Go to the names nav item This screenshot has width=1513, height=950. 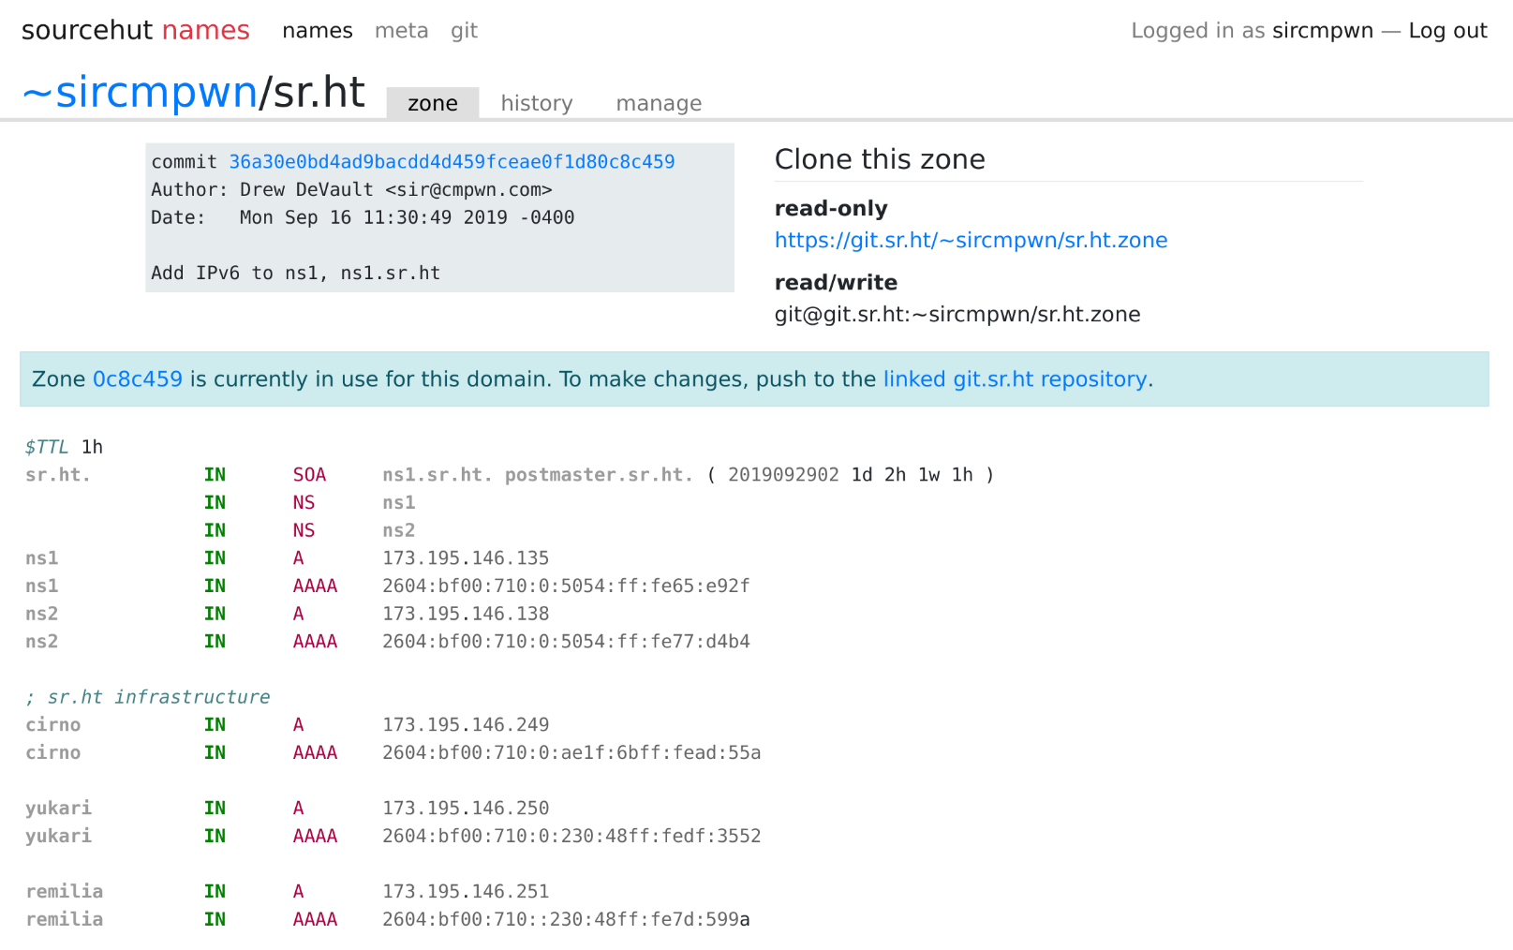[317, 31]
